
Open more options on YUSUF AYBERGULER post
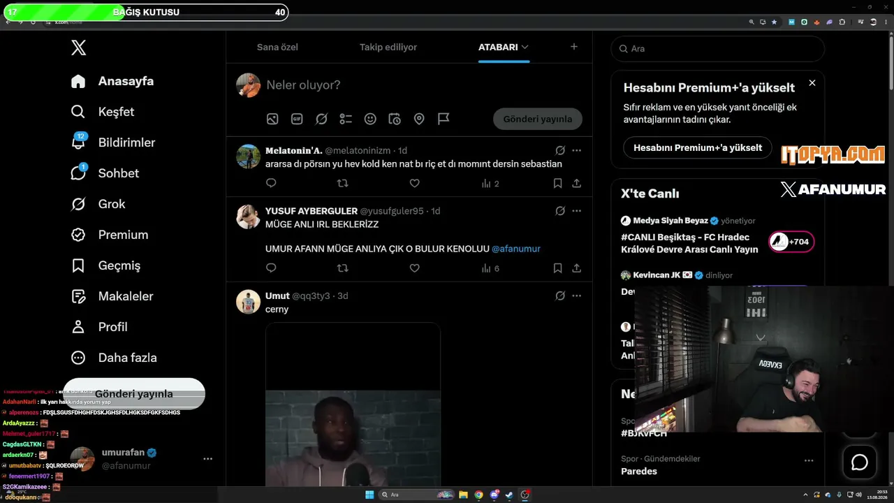pos(576,210)
